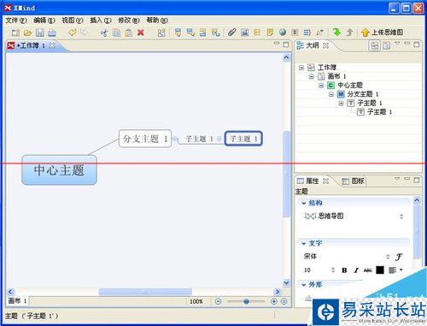
Task: Click the zoom in plus button
Action: pyautogui.click(x=274, y=301)
